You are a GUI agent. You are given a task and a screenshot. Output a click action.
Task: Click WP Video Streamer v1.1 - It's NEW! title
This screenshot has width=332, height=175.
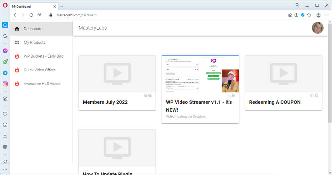click(199, 106)
